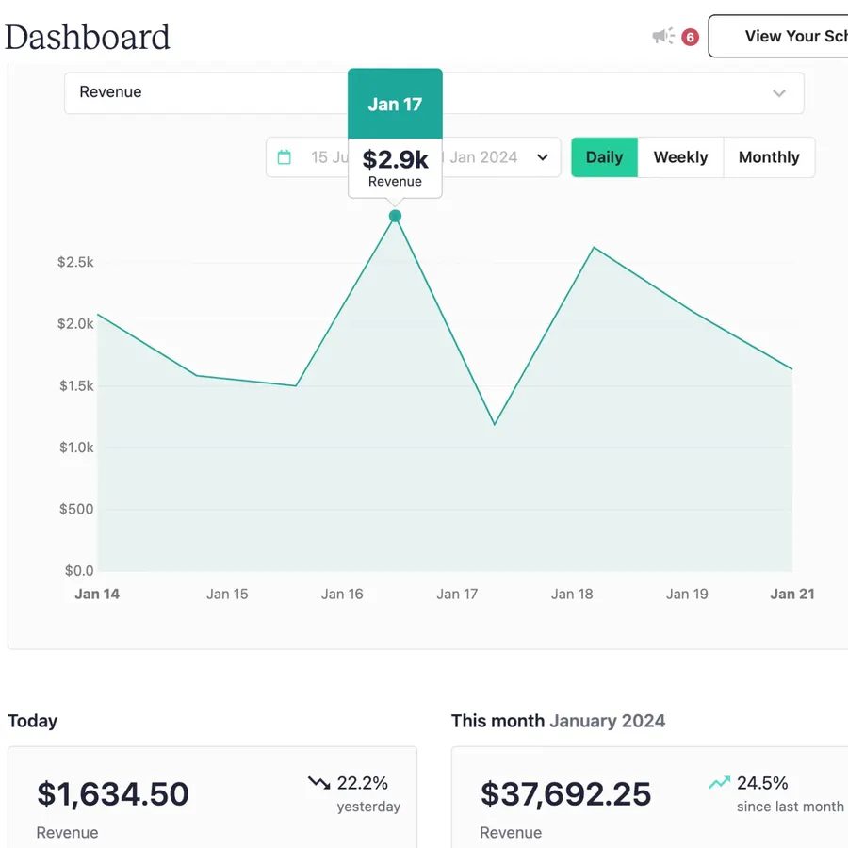Open the Revenue metric dropdown
Image resolution: width=848 pixels, height=848 pixels.
coord(433,93)
